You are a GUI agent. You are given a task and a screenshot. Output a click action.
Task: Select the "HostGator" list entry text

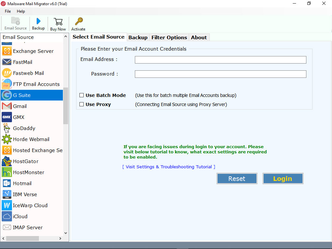coord(26,161)
